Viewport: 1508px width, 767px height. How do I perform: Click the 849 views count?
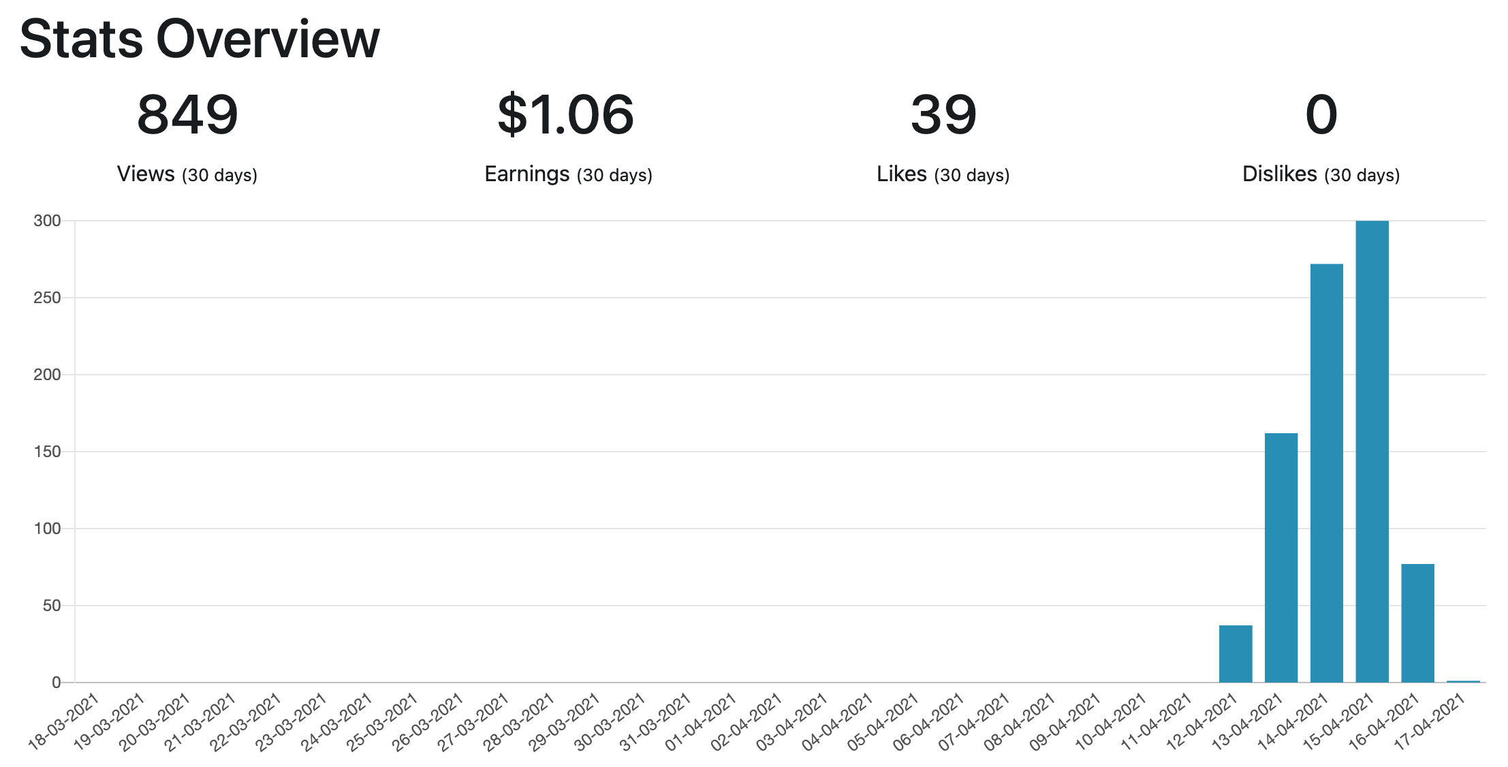coord(187,114)
